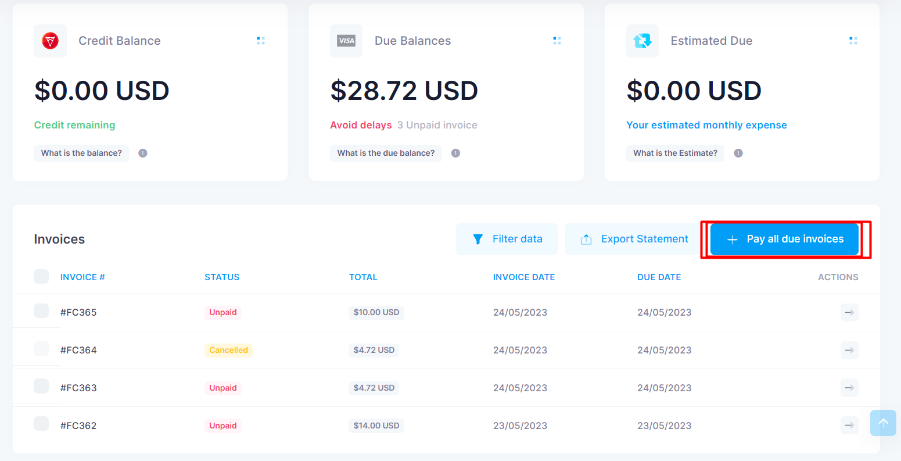
Task: Click Pay all due invoices
Action: click(784, 239)
